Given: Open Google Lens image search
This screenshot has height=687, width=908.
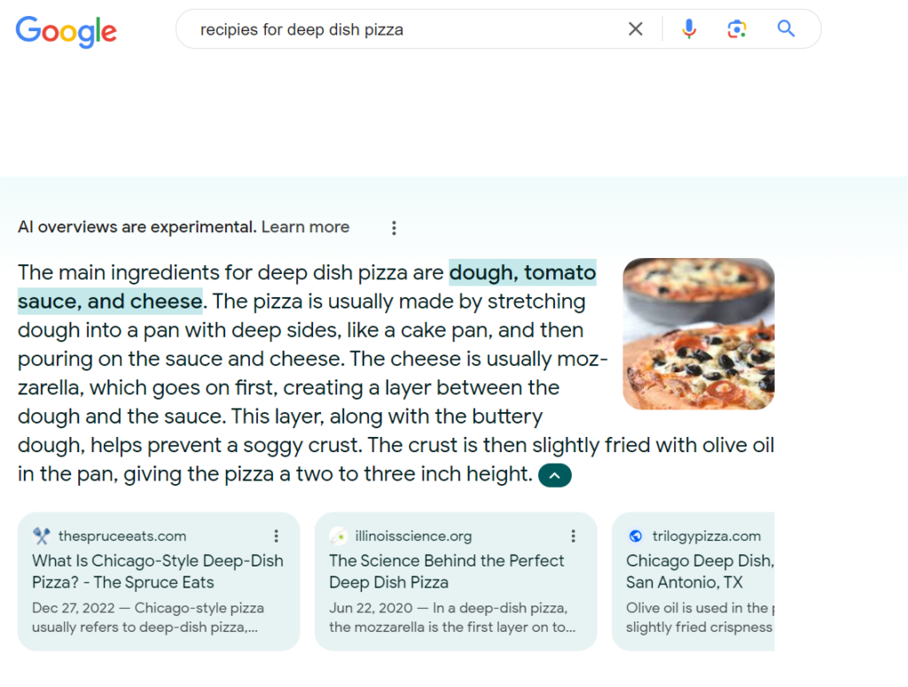Looking at the screenshot, I should pyautogui.click(x=737, y=29).
